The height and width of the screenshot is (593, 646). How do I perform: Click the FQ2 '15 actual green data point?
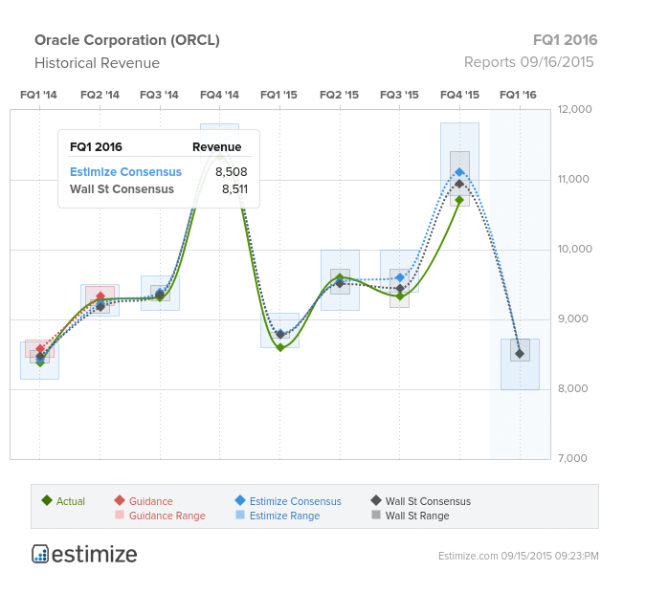coord(340,277)
